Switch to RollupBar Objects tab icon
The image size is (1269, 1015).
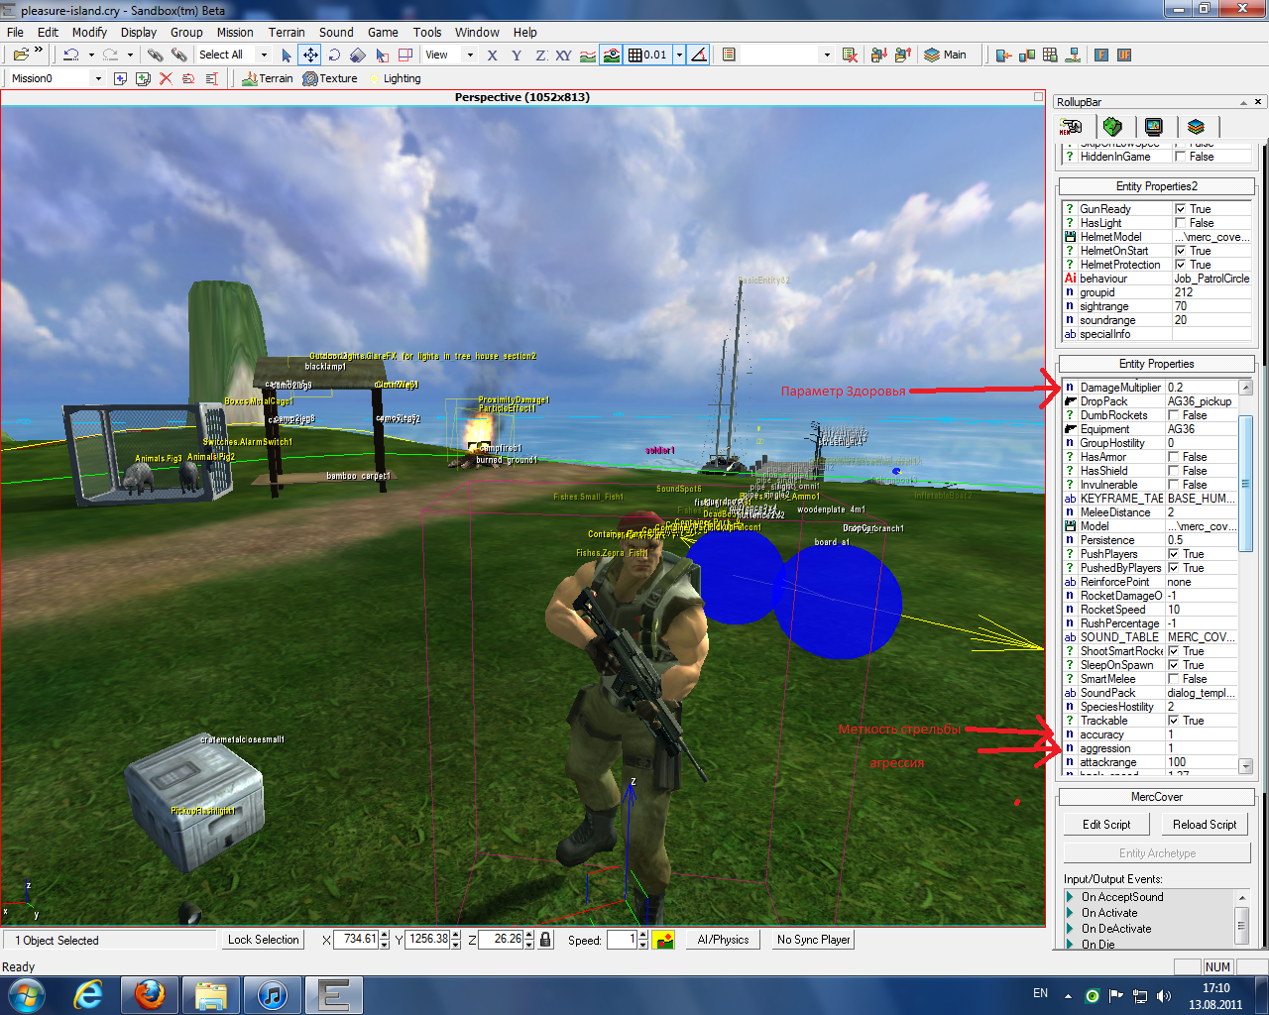[1071, 127]
